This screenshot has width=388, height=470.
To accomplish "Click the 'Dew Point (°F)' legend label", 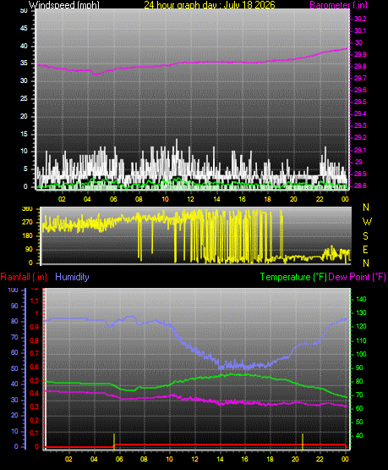I will pyautogui.click(x=358, y=277).
